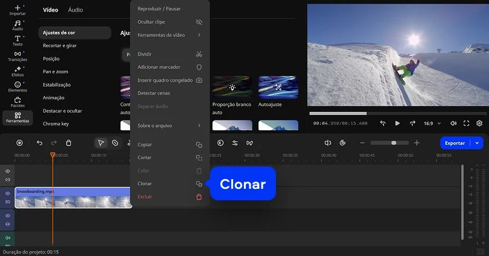Image resolution: width=489 pixels, height=256 pixels.
Task: Open the 16:9 aspect ratio dropdown
Action: (x=431, y=123)
